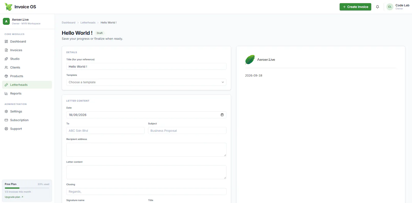
Task: Click the Closing field with Regards
Action: click(x=146, y=192)
